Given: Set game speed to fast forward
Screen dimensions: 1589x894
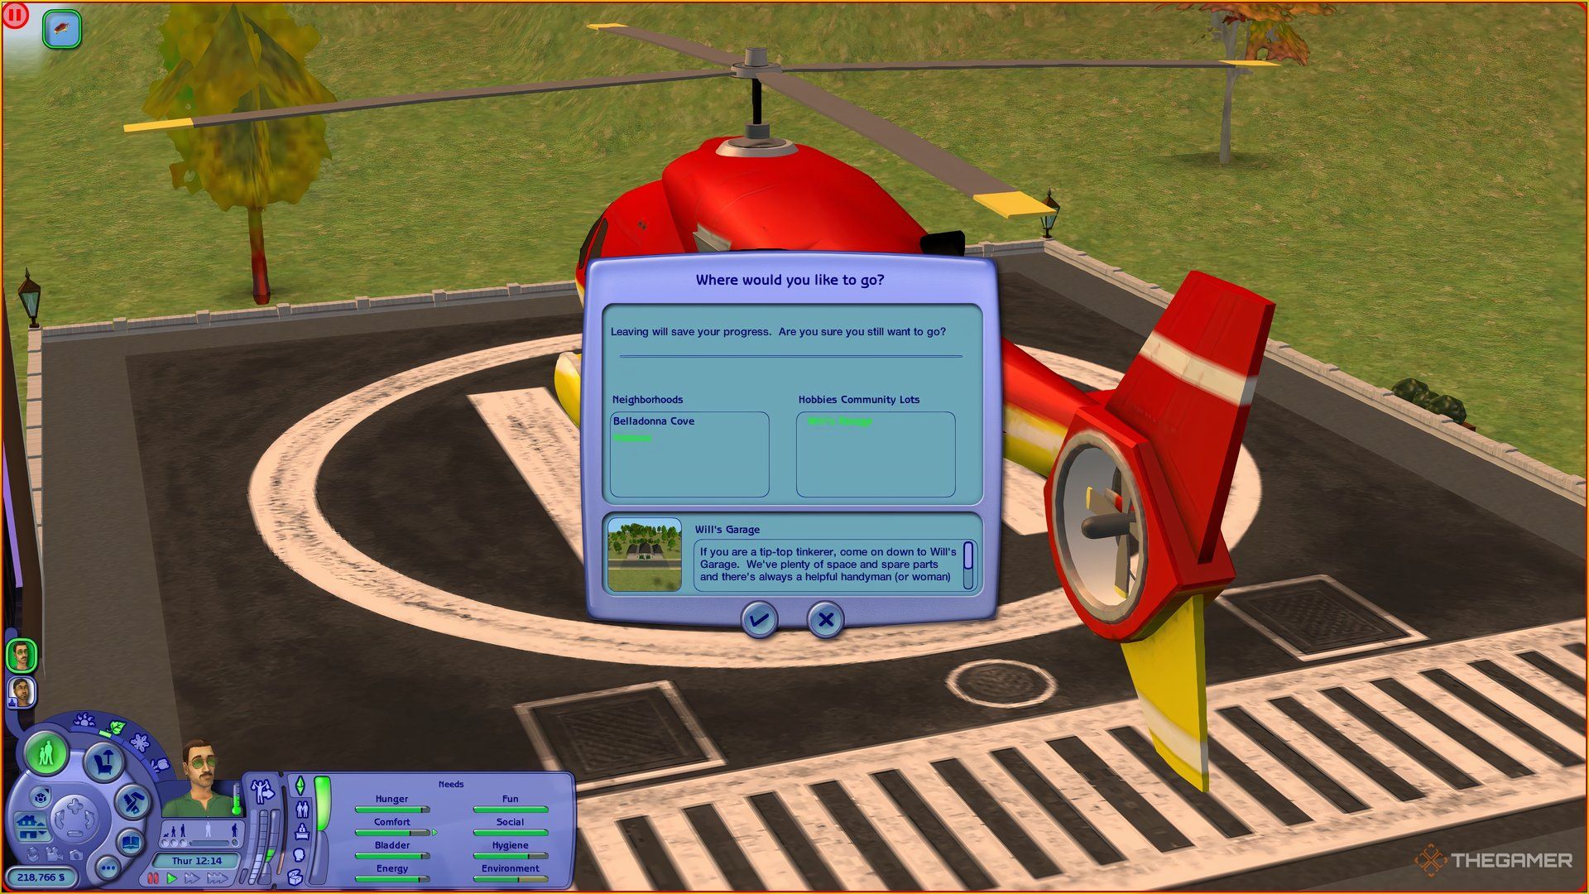Looking at the screenshot, I should pyautogui.click(x=192, y=878).
